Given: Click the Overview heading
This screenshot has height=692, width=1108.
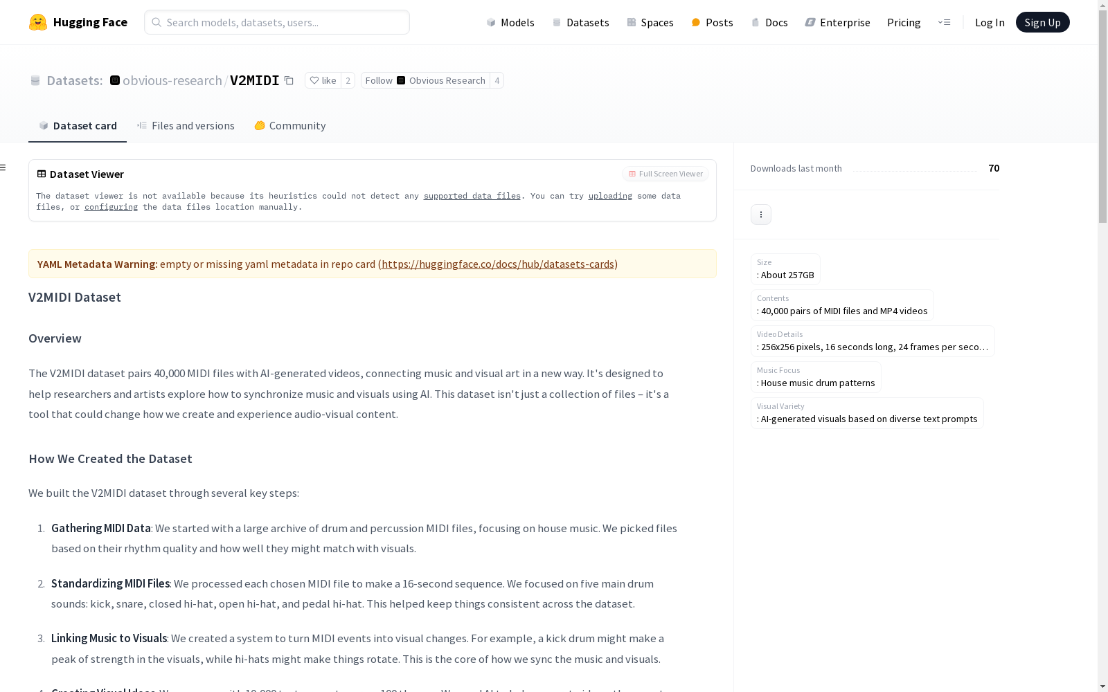Looking at the screenshot, I should pyautogui.click(x=55, y=338).
